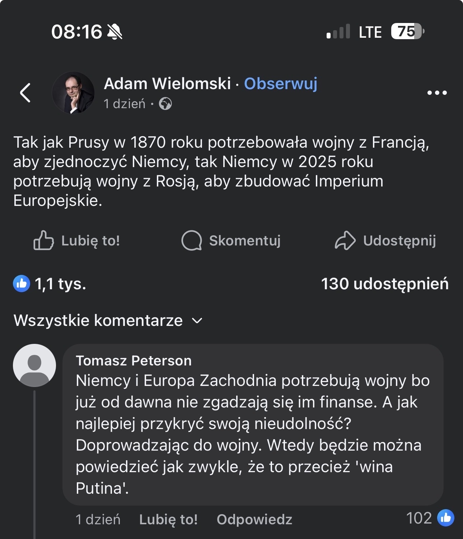Tap the back arrow icon

25,93
